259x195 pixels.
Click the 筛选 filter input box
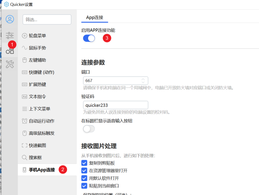click(x=47, y=19)
